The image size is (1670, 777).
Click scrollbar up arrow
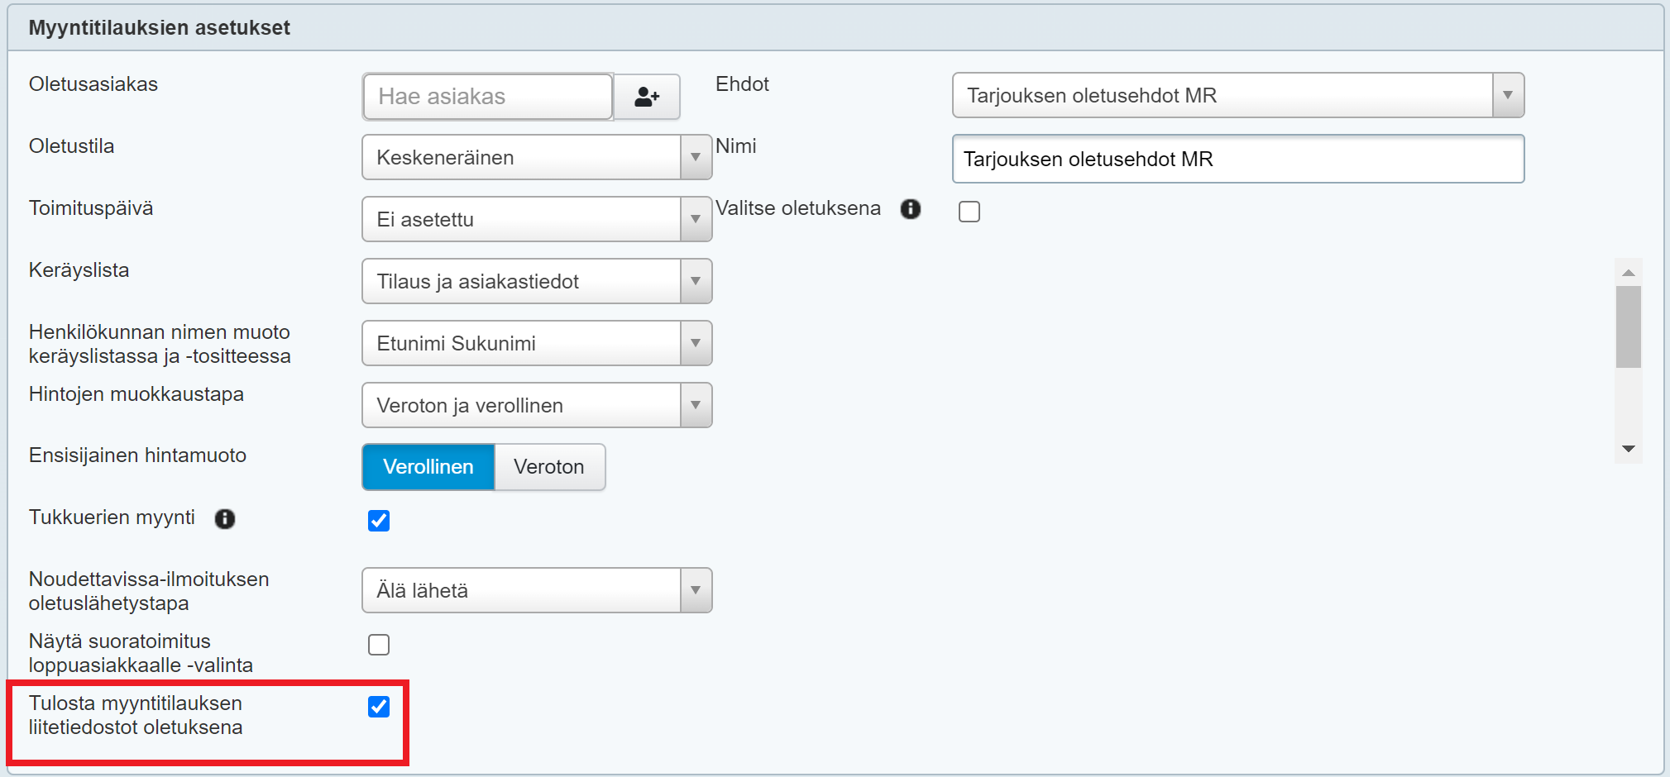1628,273
